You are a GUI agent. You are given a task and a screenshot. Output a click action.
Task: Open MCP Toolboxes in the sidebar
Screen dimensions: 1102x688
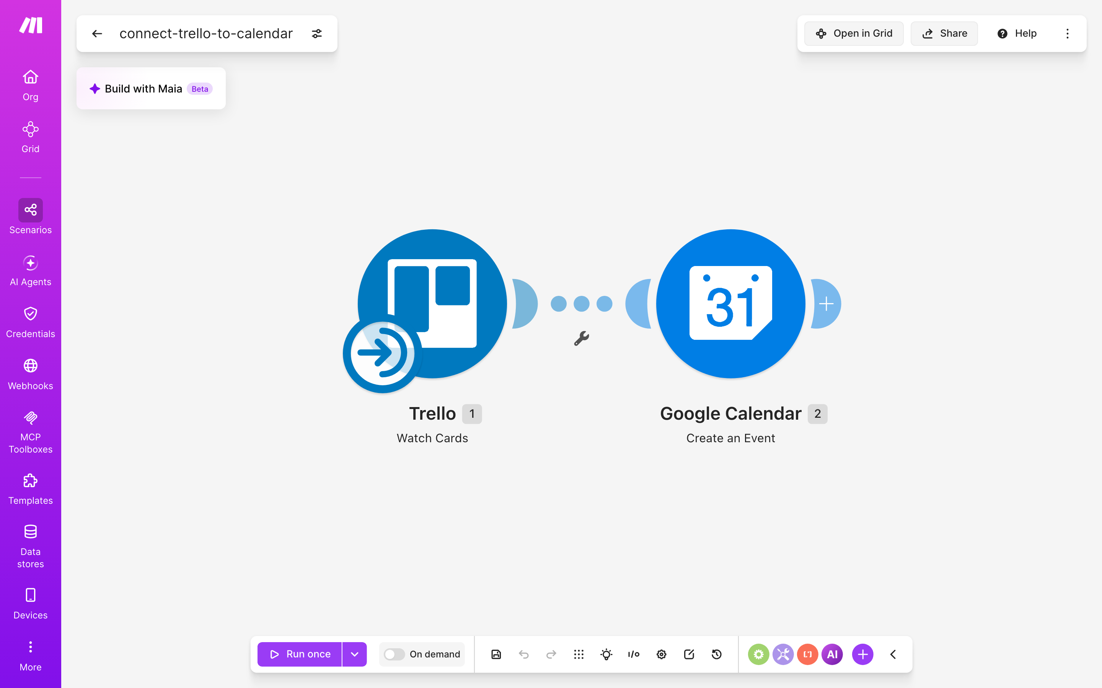(31, 432)
